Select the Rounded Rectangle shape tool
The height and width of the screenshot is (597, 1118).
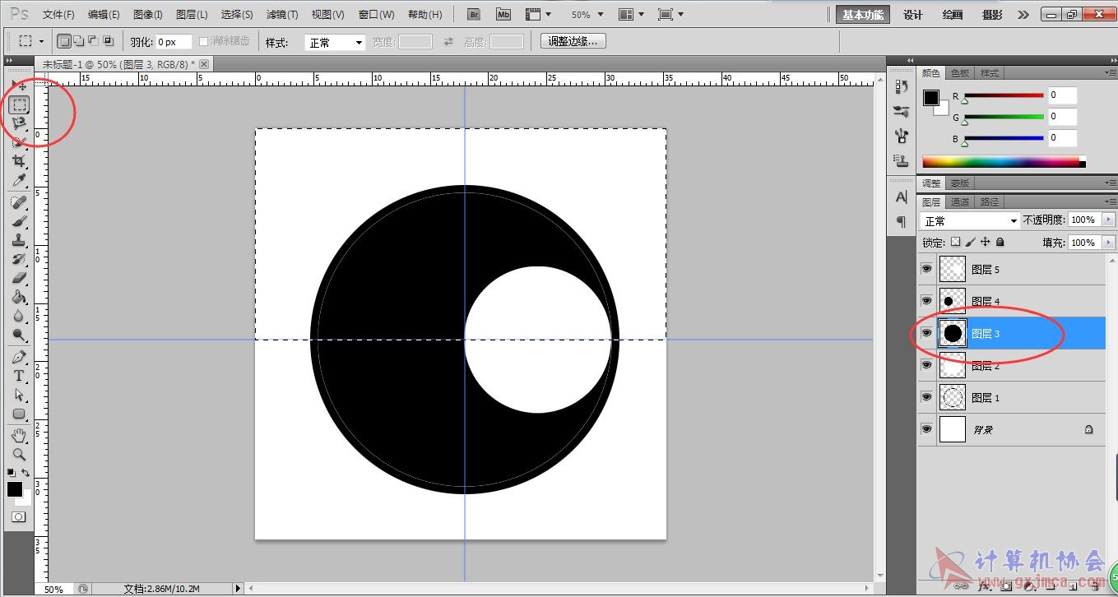point(19,414)
